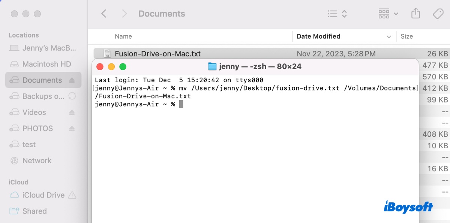The height and width of the screenshot is (223, 450).
Task: Select the test volume in sidebar
Action: [x=29, y=145]
